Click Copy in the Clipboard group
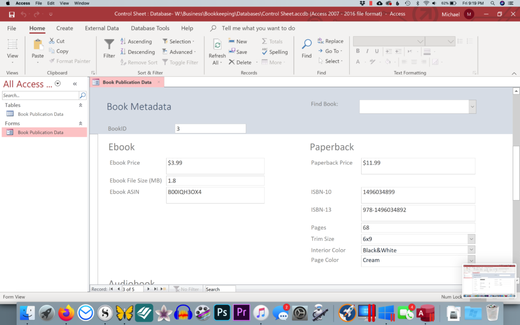Screen dimensions: 520x325 click(59, 51)
